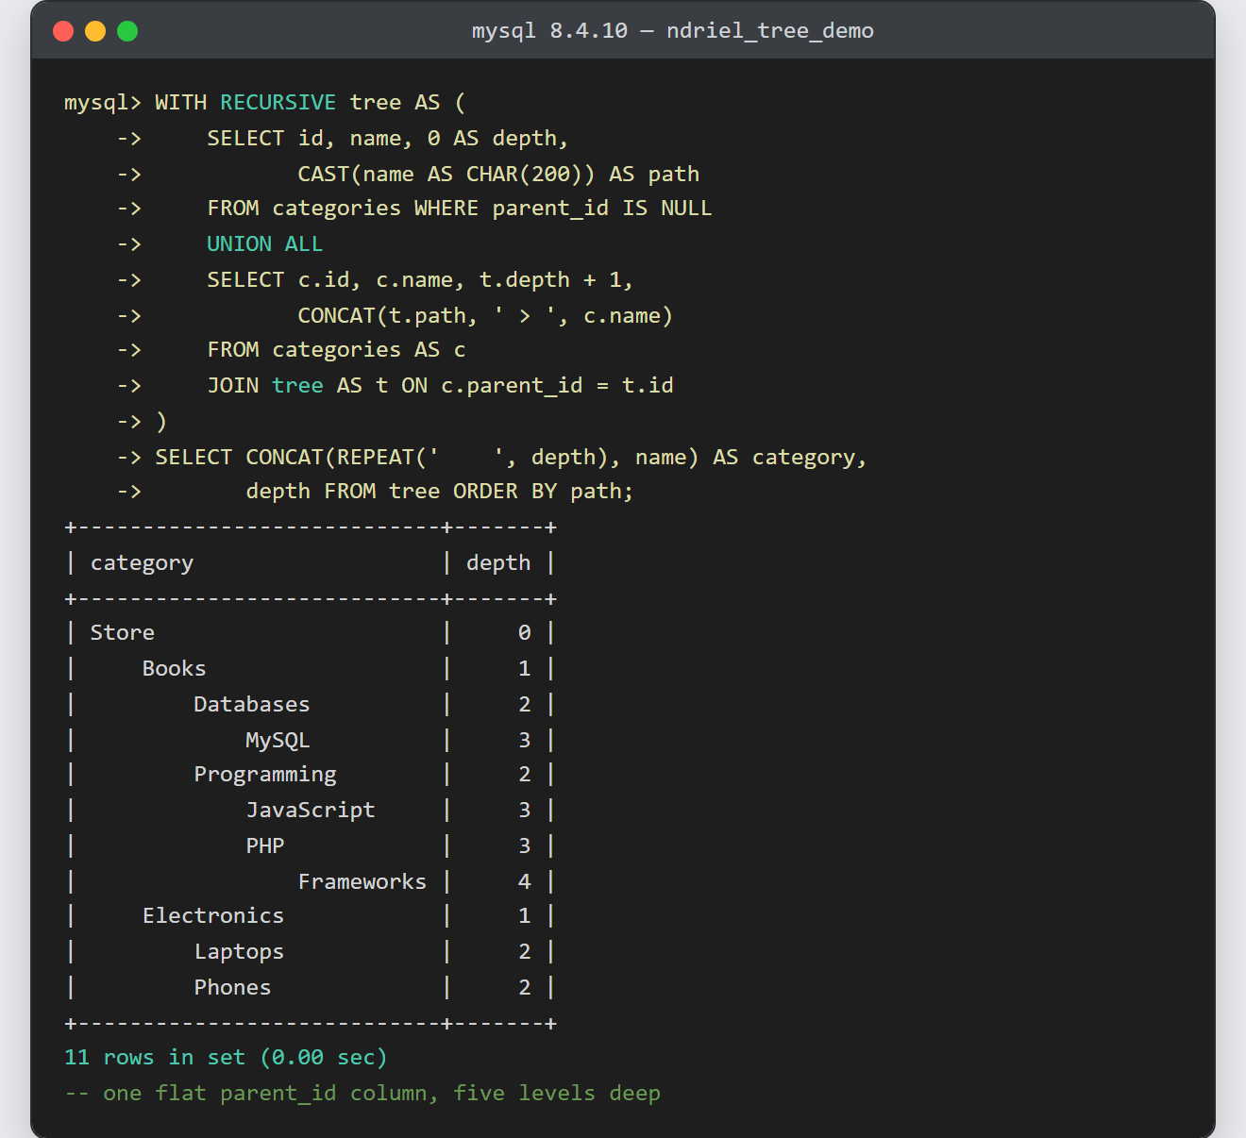Click the 'category' column header
Screen dimensions: 1246x1138
pos(142,563)
